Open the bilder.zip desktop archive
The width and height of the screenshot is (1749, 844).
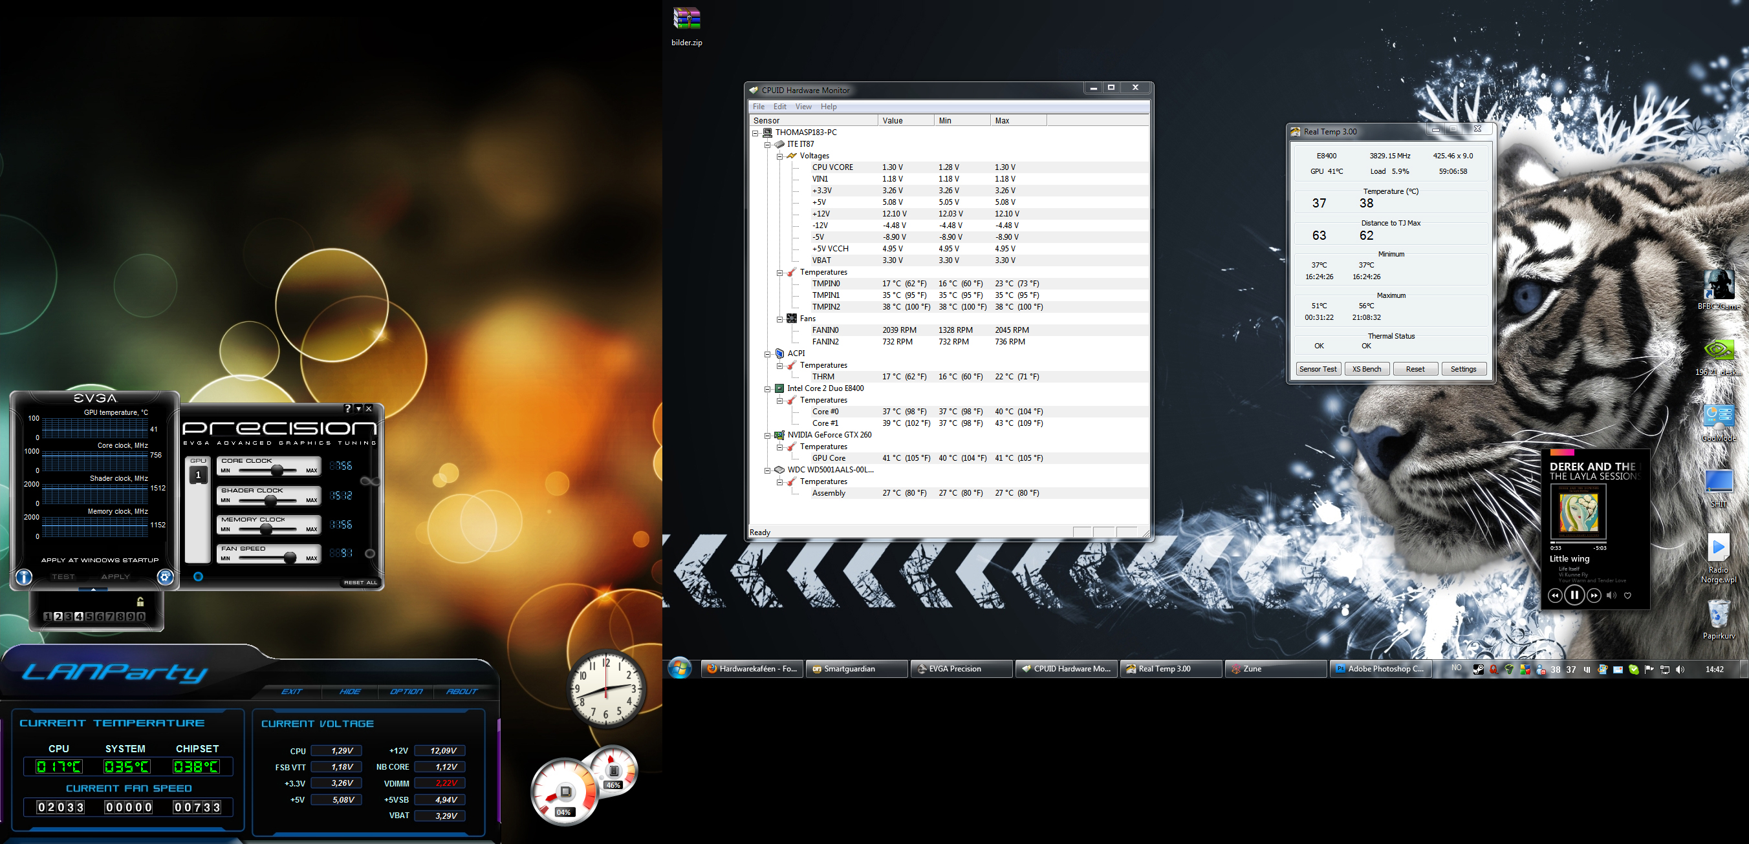pyautogui.click(x=686, y=26)
